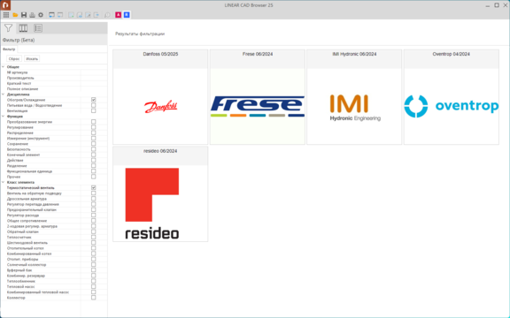The image size is (510, 318).
Task: Click the 'Сброс' reset button
Action: pyautogui.click(x=14, y=58)
